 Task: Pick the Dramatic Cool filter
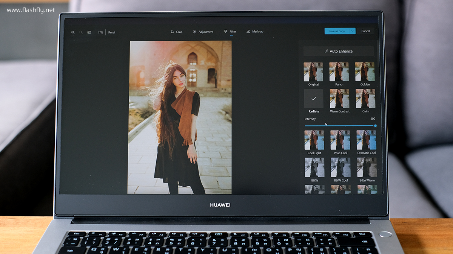(366, 140)
